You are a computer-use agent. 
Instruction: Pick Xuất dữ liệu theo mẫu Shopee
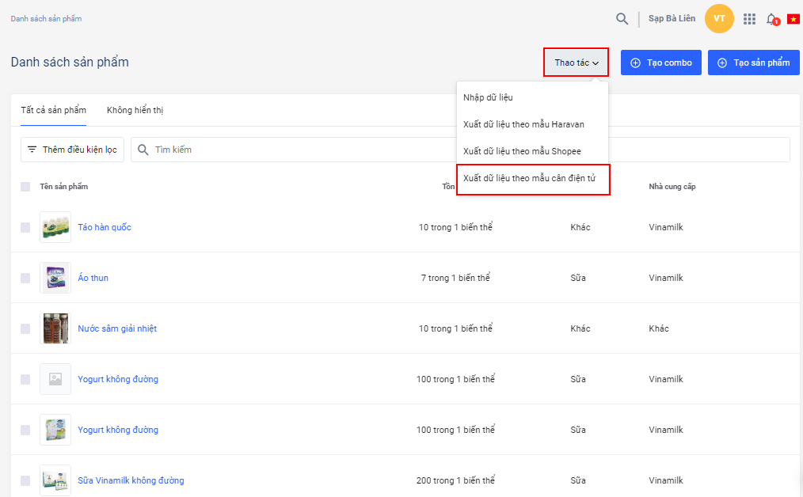click(x=522, y=151)
